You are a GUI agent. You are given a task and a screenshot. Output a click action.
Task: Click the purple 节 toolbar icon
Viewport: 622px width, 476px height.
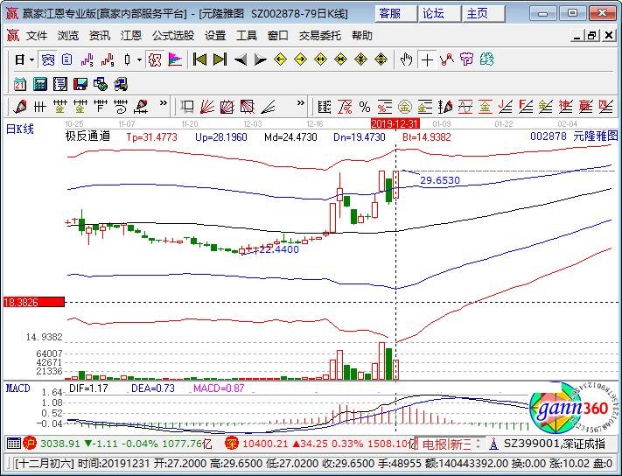[x=467, y=59]
